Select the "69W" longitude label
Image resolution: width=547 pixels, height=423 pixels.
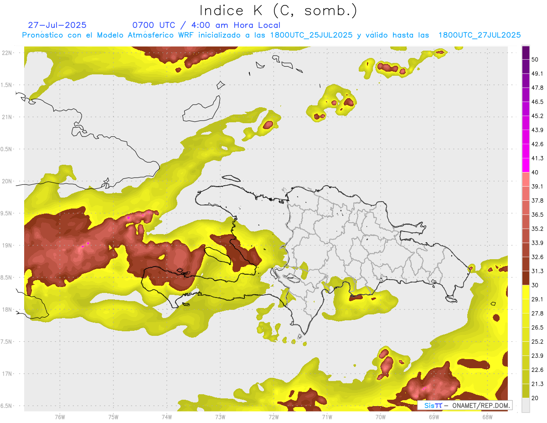tap(433, 417)
